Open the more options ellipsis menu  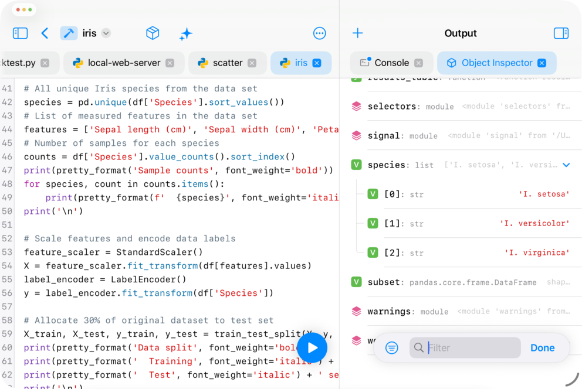tap(320, 33)
